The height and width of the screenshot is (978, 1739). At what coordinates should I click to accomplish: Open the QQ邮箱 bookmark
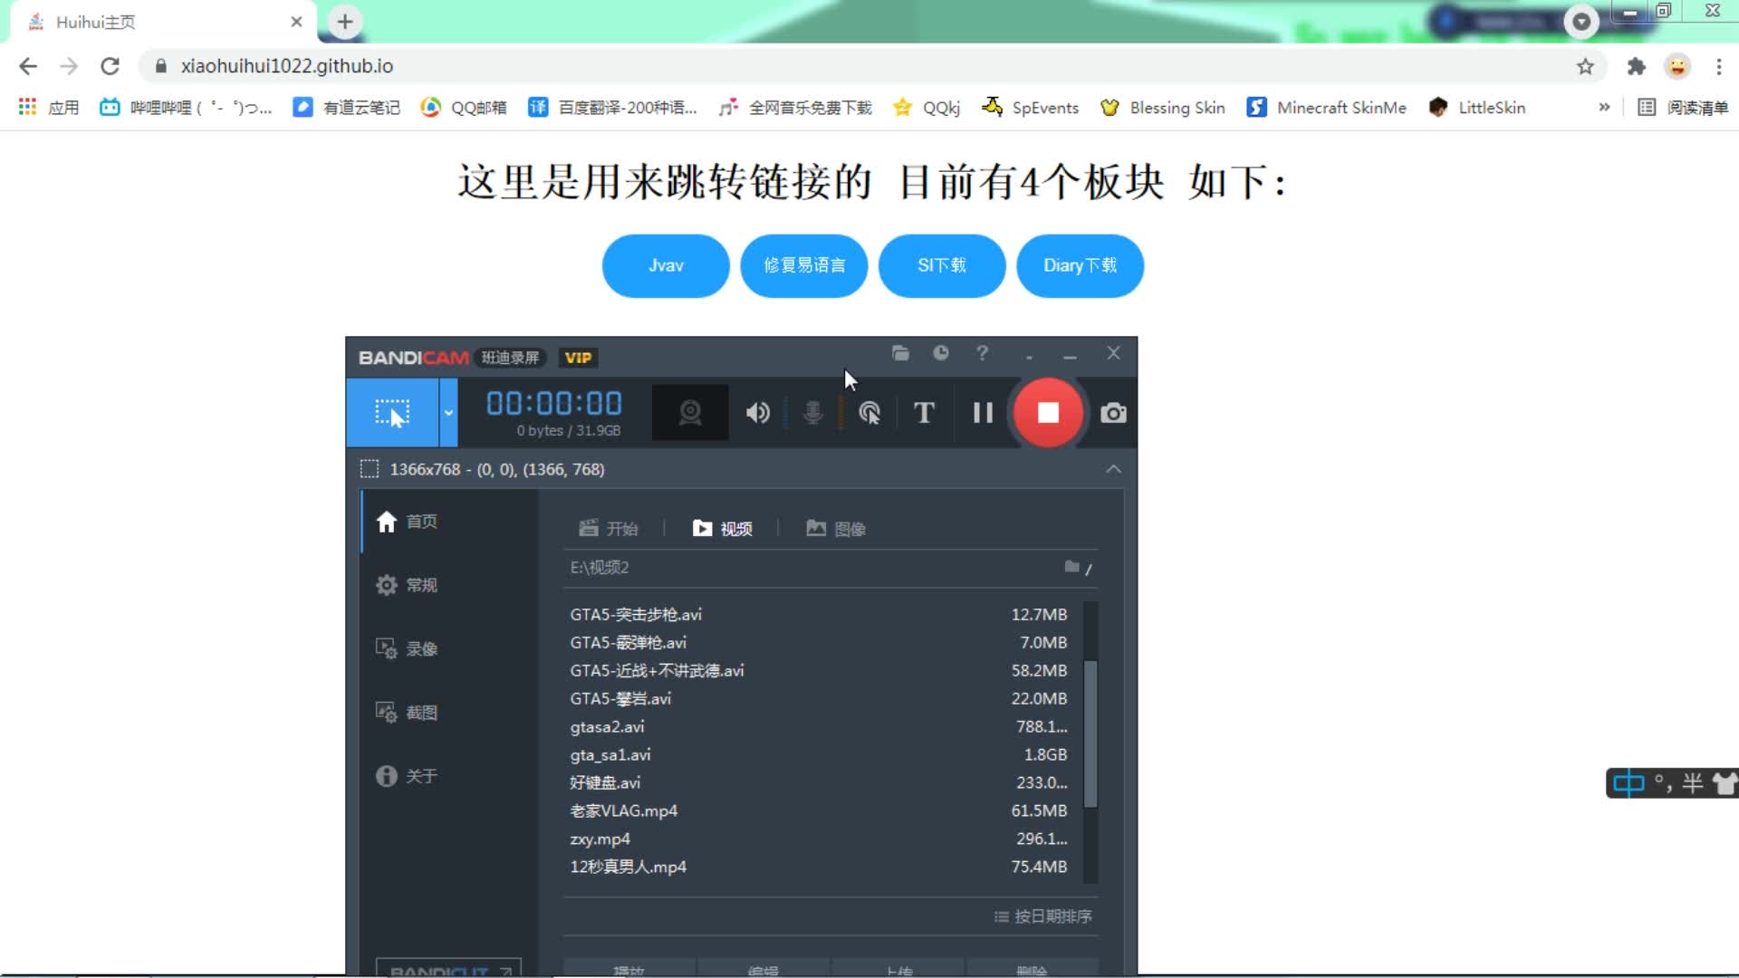click(464, 108)
